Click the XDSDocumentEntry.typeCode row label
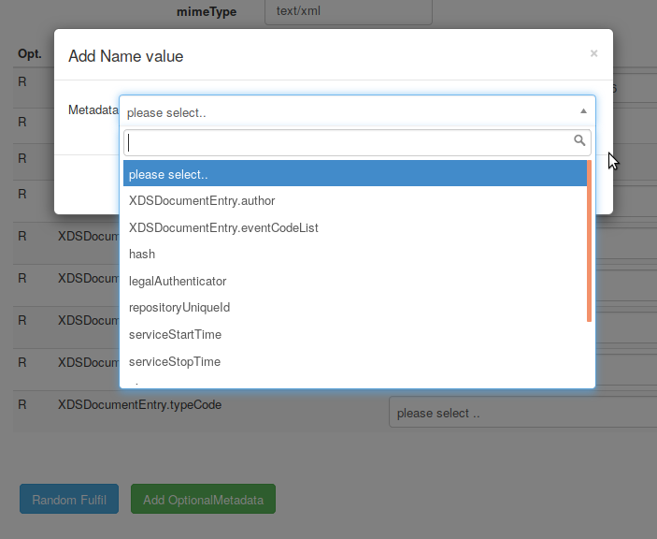 tap(140, 404)
